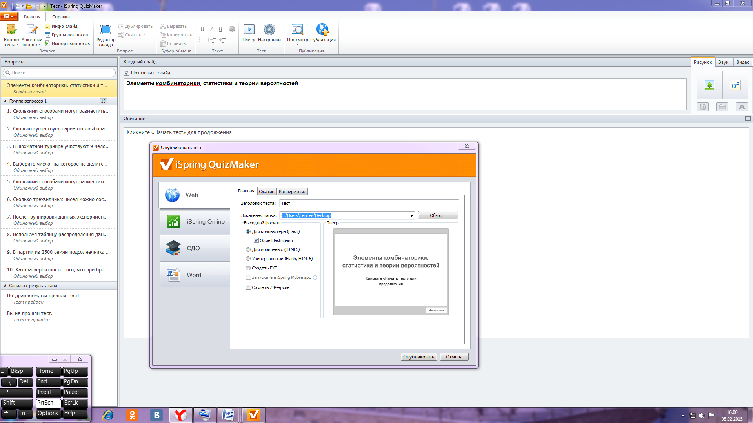This screenshot has height=423, width=753.
Task: Open the Просмотр dropdown arrow
Action: (x=297, y=45)
